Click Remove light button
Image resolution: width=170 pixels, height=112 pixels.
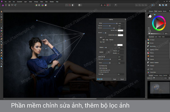(x=111, y=40)
